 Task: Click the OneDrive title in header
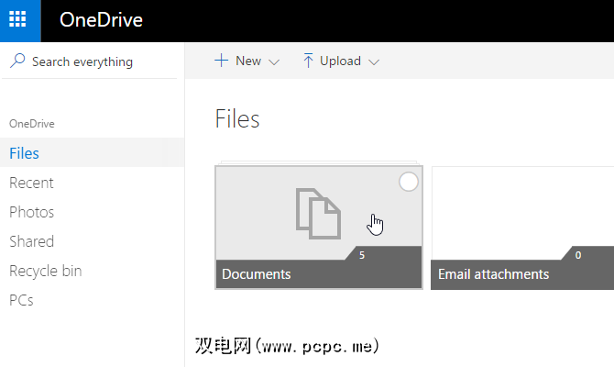[101, 20]
